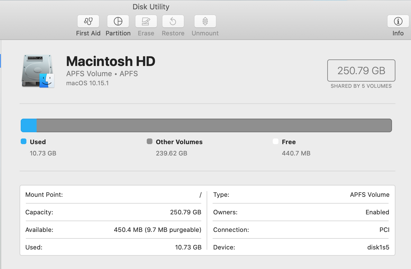
Task: Click the 'APFS Volume • APFS' subtitle
Action: tap(102, 74)
